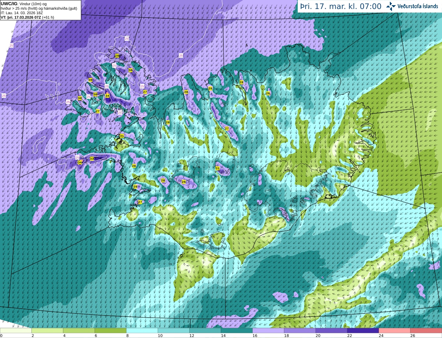Image resolution: width=442 pixels, height=338 pixels.
Task: Select the above 26 m/s salmon legend swatch
Action: pos(426,330)
